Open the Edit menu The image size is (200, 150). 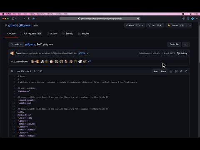(x=20, y=14)
